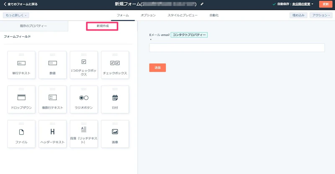335x174 pixels.
Task: Add the 画像 image tile
Action: coord(115,134)
